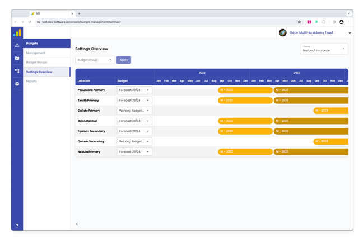
Task: Open the folder icon in sidebar
Action: point(17,58)
